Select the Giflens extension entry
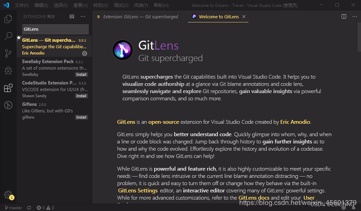The image size is (361, 211). [54, 110]
